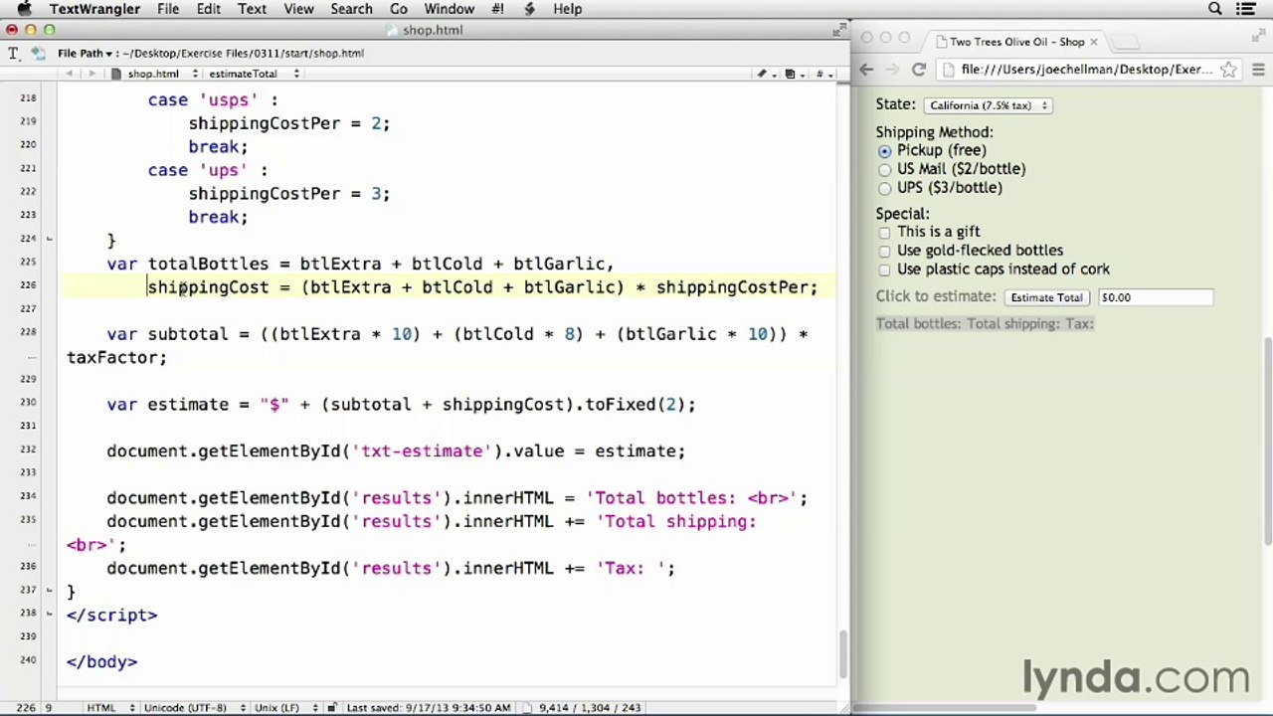
Task: Click the Chrome address bar
Action: [1088, 70]
